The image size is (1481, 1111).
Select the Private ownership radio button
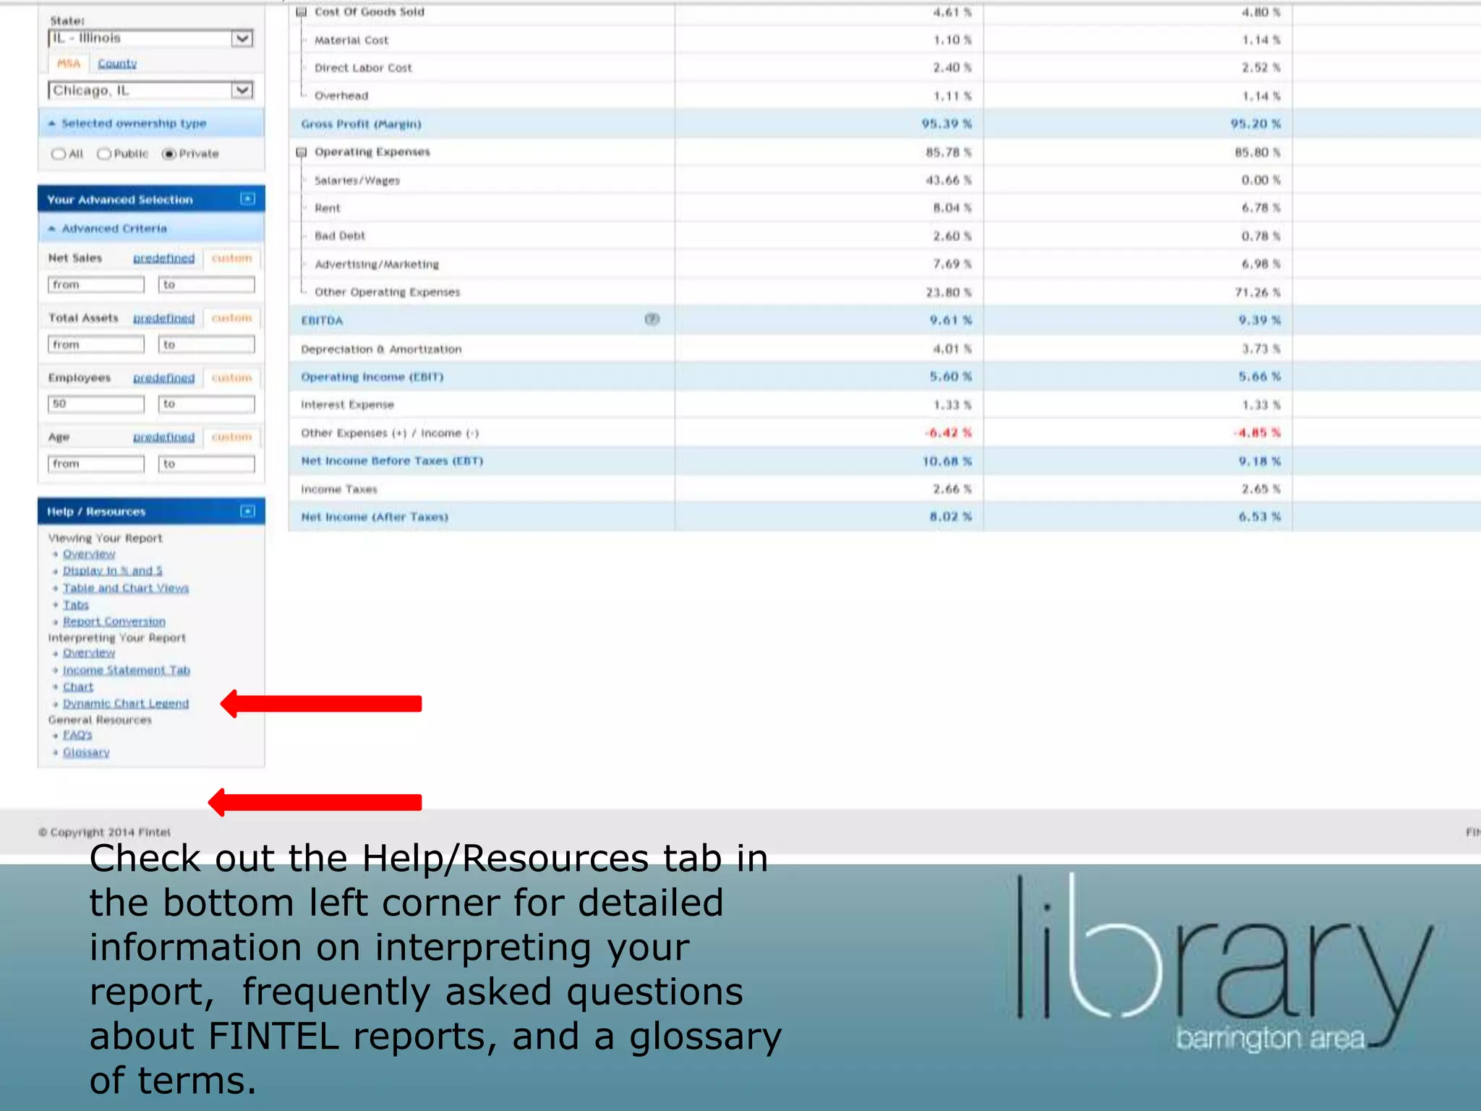click(169, 154)
